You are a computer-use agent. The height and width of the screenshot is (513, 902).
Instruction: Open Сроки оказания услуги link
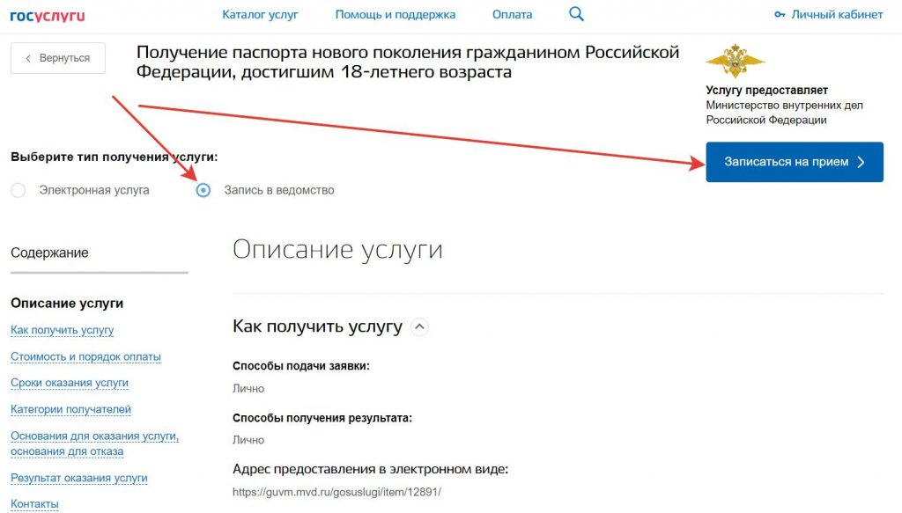70,383
